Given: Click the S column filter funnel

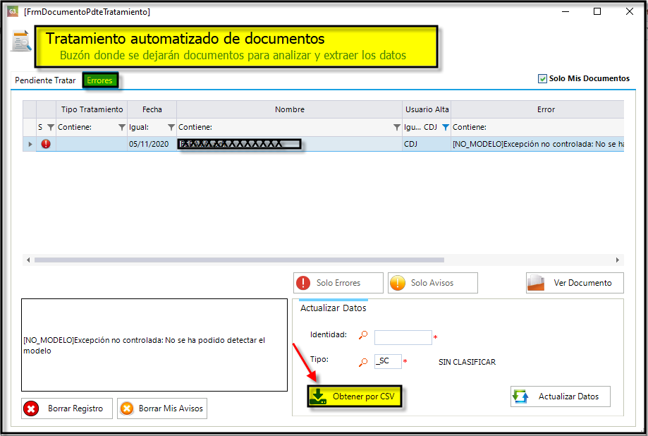Looking at the screenshot, I should point(51,128).
